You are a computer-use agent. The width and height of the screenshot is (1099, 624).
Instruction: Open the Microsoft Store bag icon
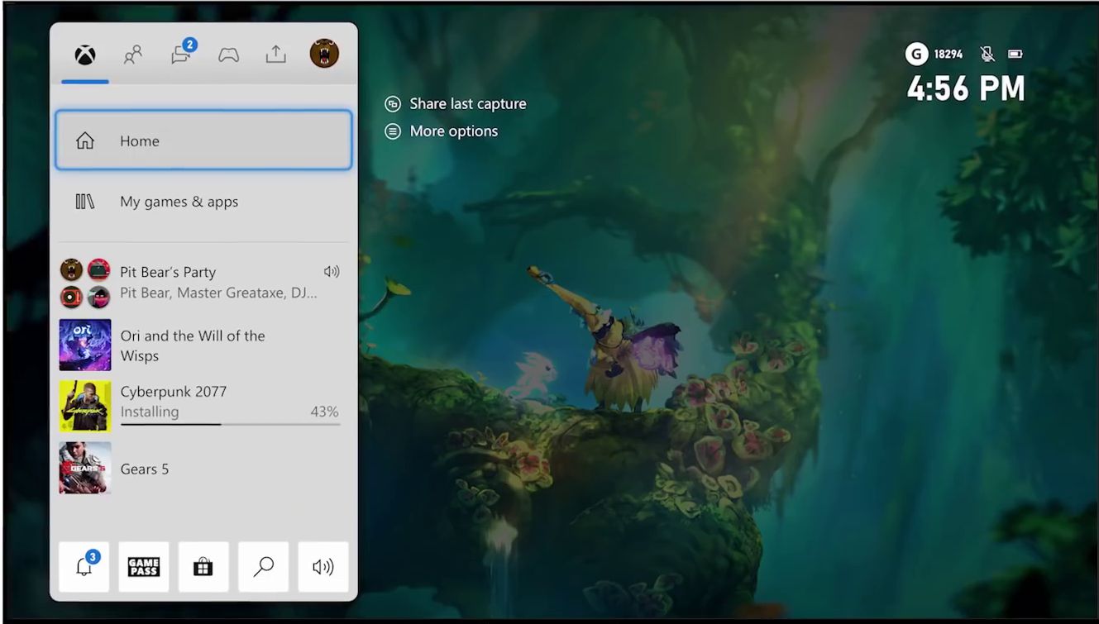[x=203, y=567]
